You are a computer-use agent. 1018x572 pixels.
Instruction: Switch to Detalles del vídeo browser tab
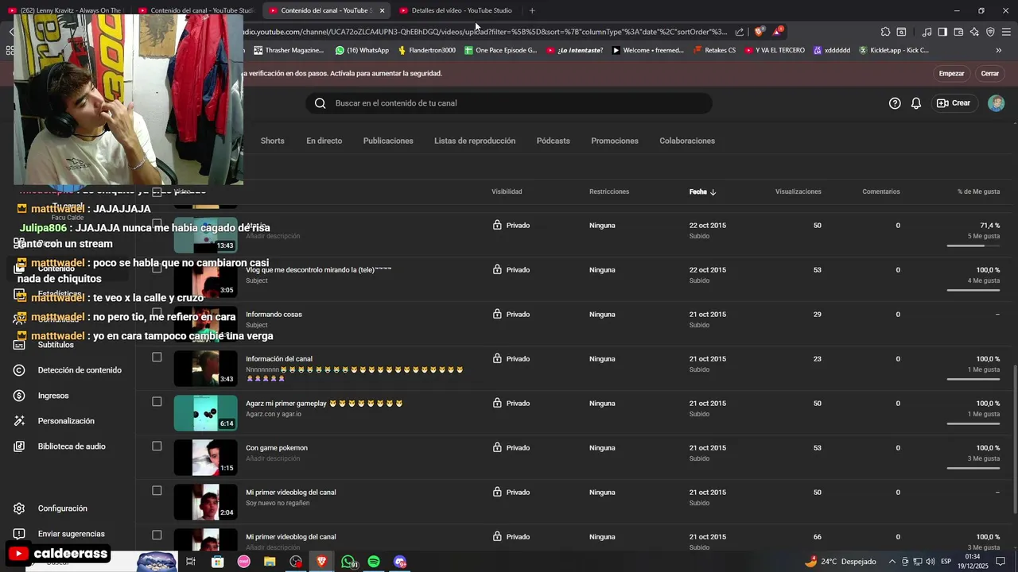[456, 10]
